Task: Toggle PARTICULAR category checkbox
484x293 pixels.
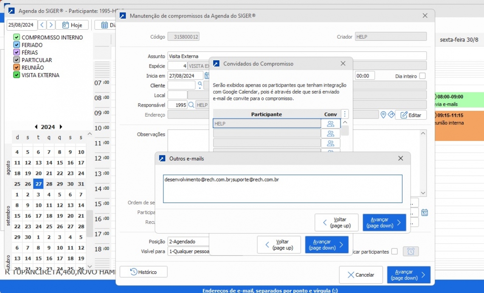Action: pyautogui.click(x=17, y=60)
